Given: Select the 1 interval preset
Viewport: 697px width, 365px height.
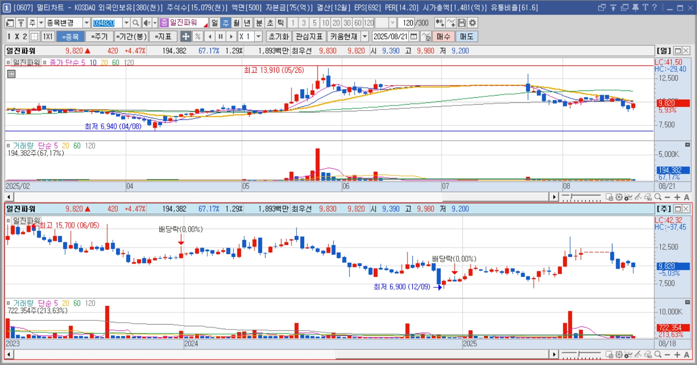Looking at the screenshot, I should [293, 23].
